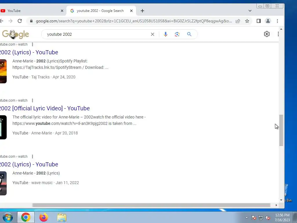Click the wave music video thumbnail
Viewport: 297px width, 223px height.
click(3, 184)
